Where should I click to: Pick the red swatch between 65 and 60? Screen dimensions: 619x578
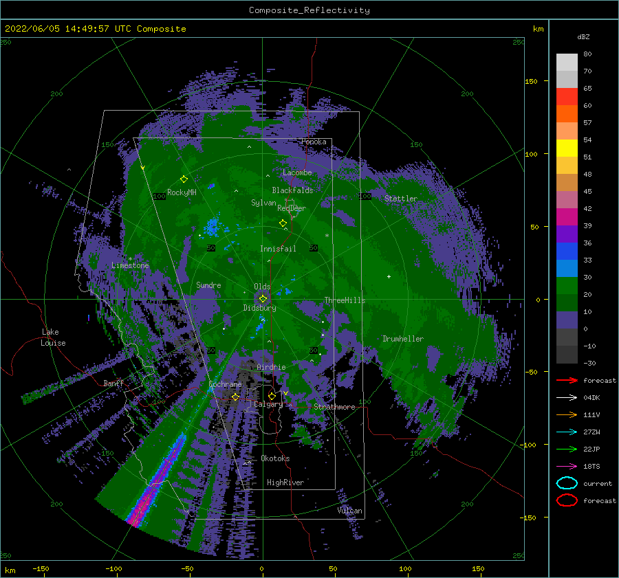567,97
